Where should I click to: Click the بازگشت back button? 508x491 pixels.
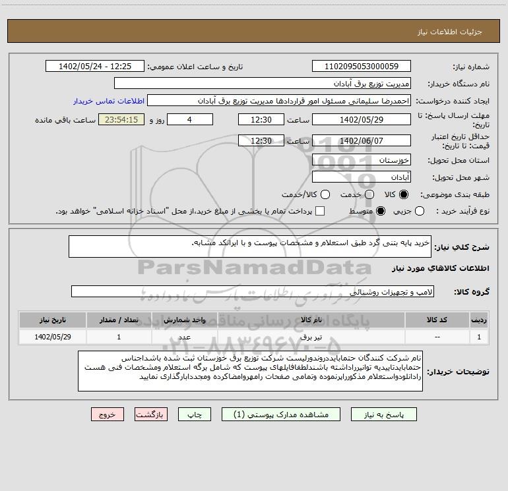151,415
